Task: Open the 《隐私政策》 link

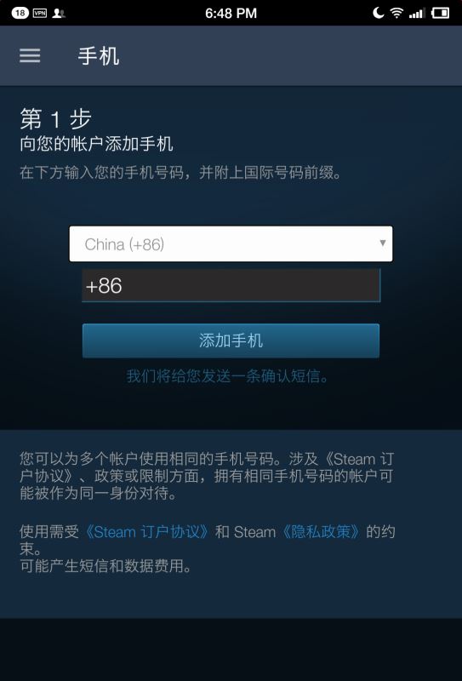Action: click(x=322, y=532)
